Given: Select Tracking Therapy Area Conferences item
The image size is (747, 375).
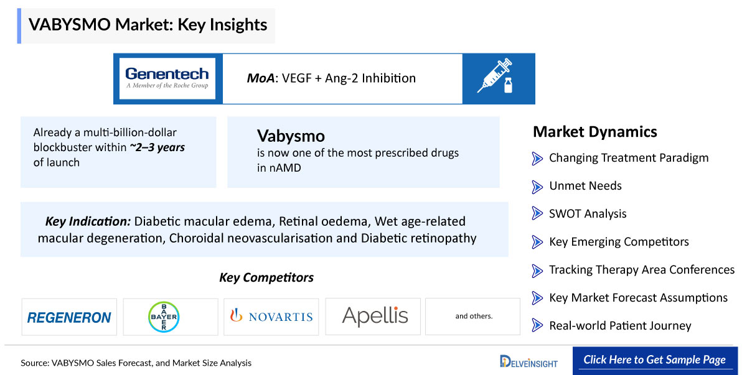Looking at the screenshot, I should (x=641, y=270).
